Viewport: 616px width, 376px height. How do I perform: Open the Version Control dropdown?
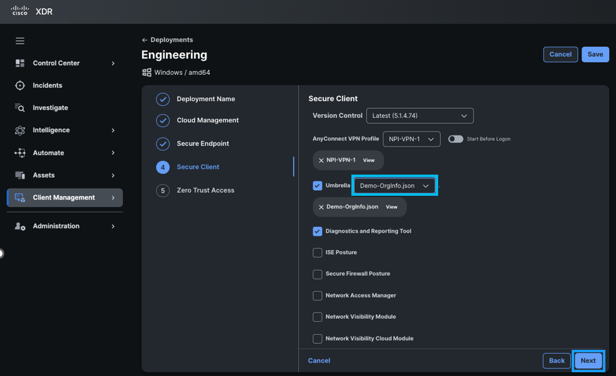(x=420, y=116)
